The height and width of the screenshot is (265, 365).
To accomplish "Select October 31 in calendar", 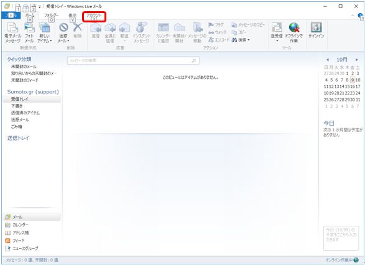I will click(358, 100).
